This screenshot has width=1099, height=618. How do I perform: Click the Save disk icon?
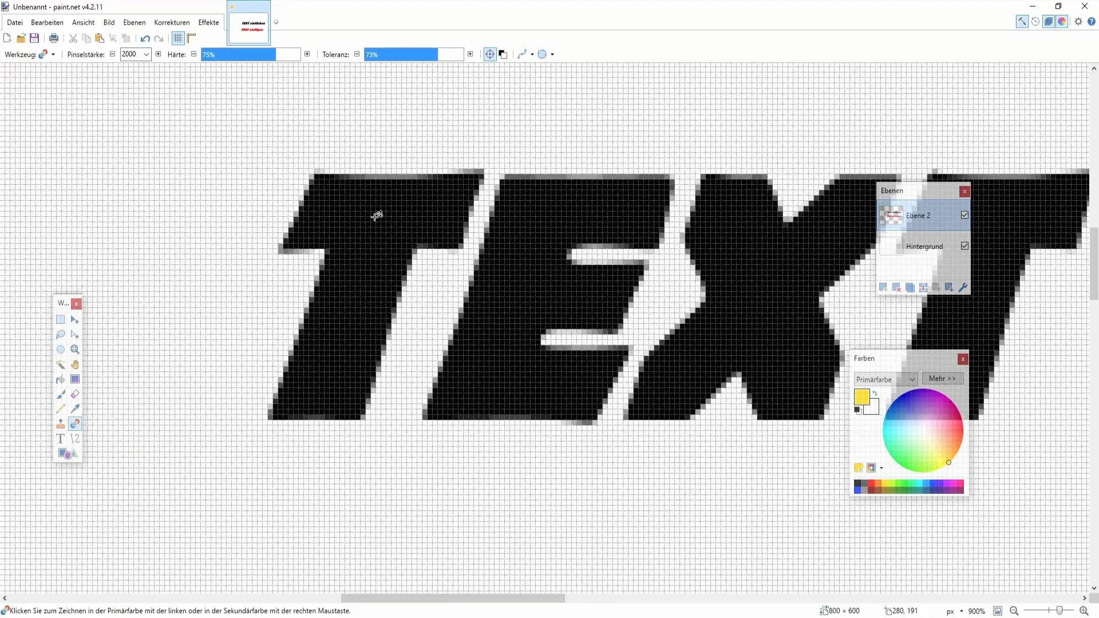[34, 38]
